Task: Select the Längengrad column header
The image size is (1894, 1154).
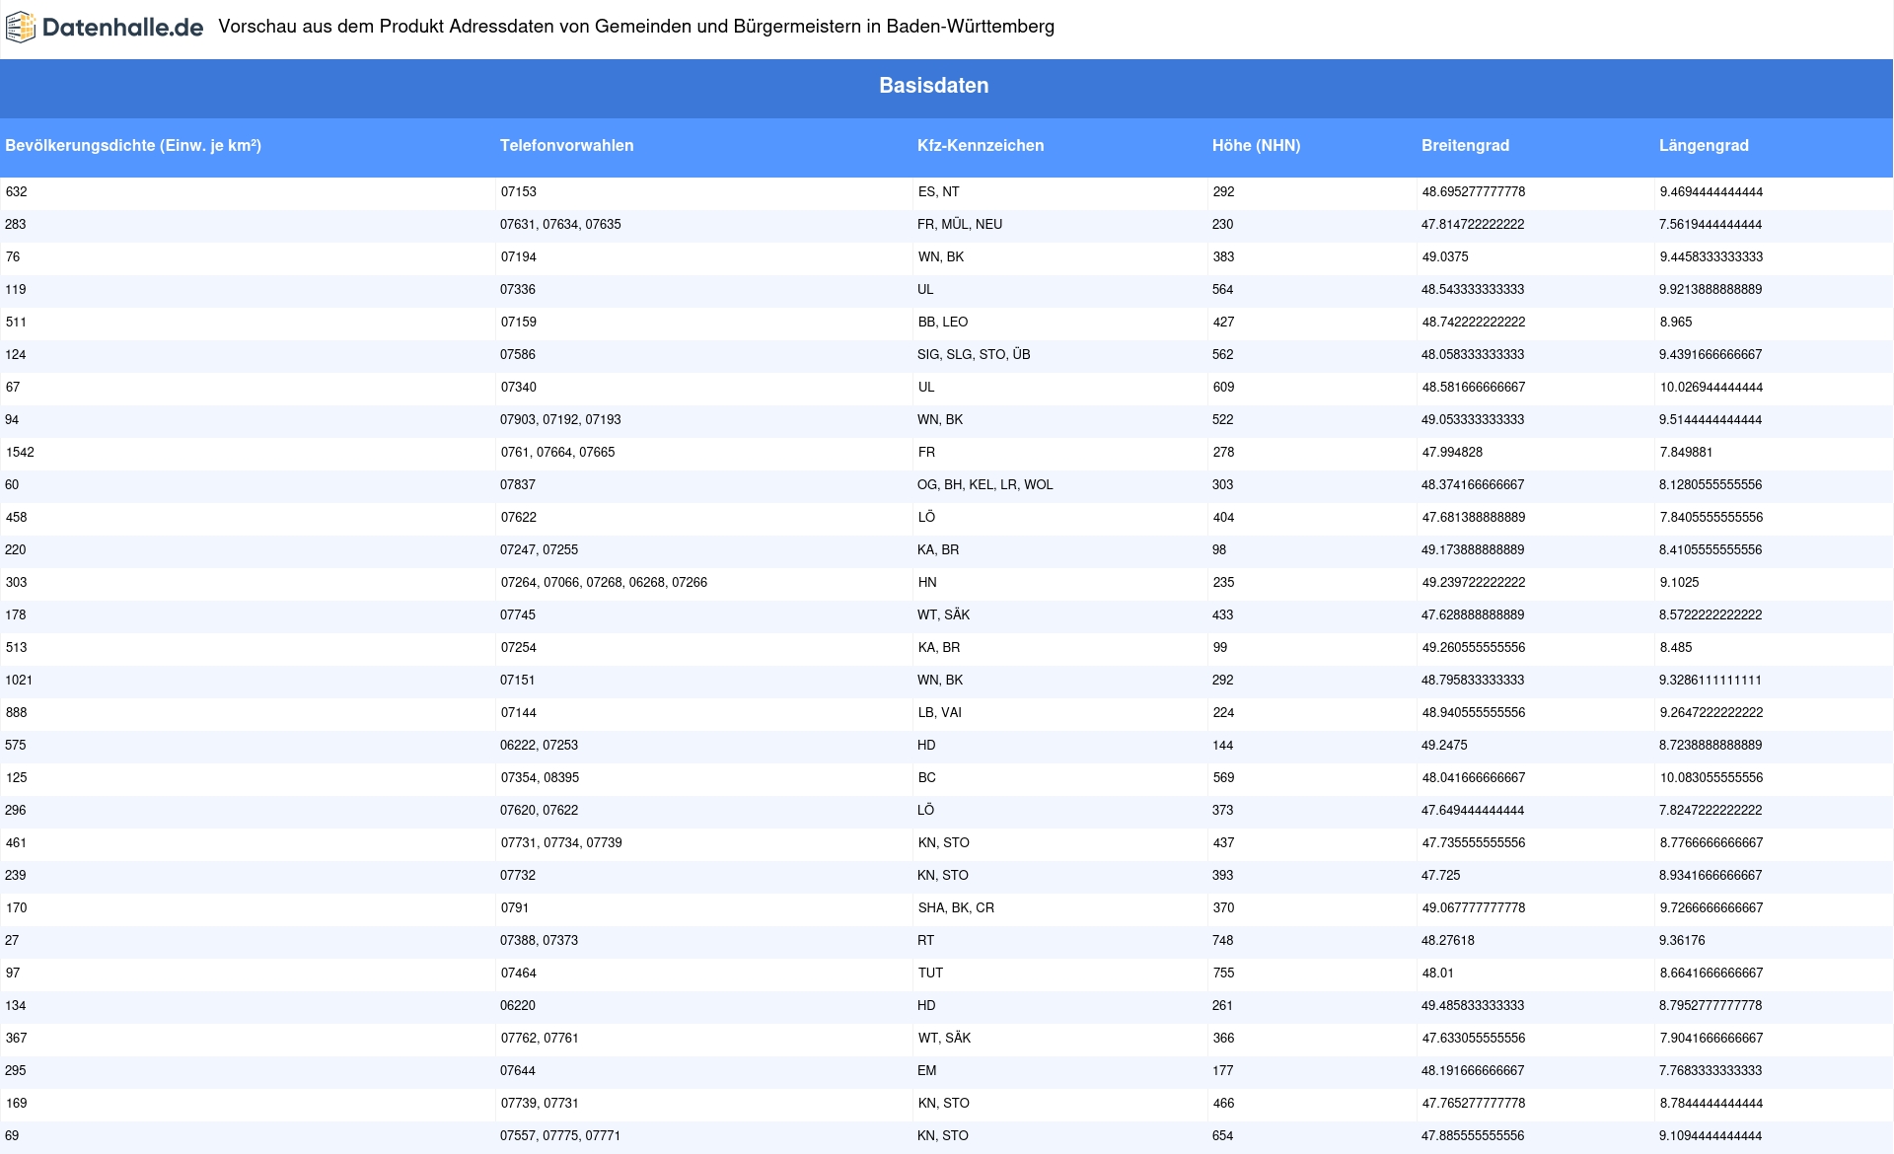Action: click(1704, 146)
